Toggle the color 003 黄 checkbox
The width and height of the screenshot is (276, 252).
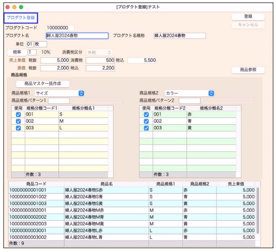click(x=146, y=128)
